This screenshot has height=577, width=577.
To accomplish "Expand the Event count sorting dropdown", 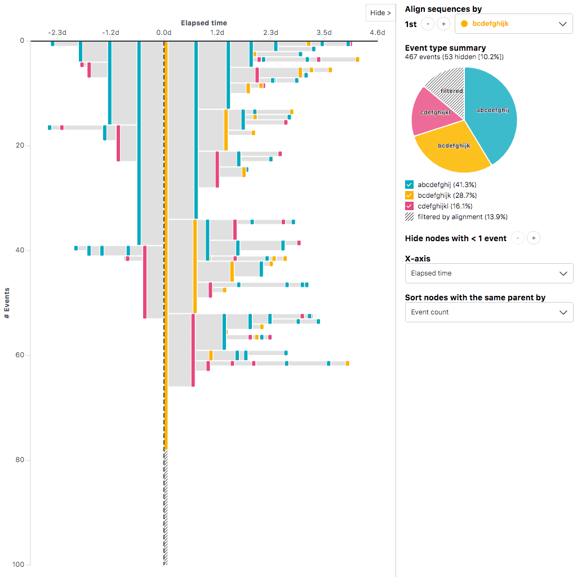I will pos(489,312).
